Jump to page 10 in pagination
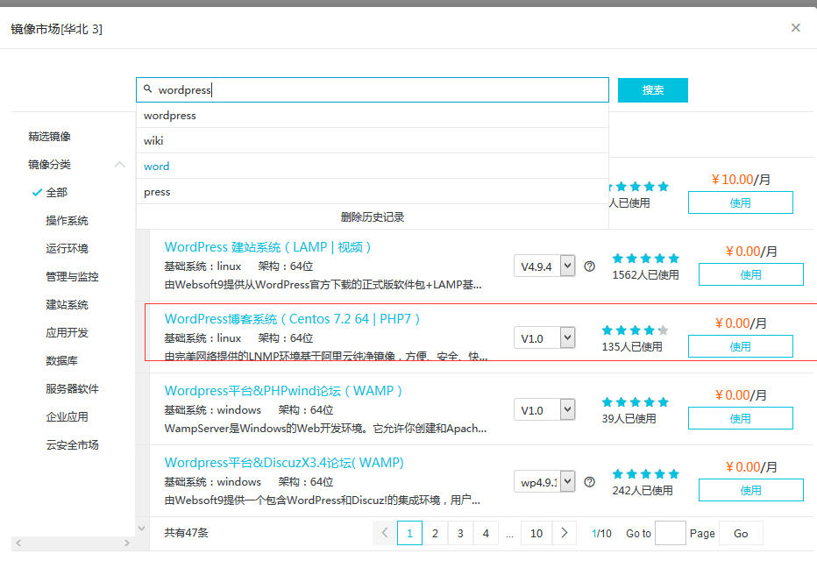 point(536,533)
